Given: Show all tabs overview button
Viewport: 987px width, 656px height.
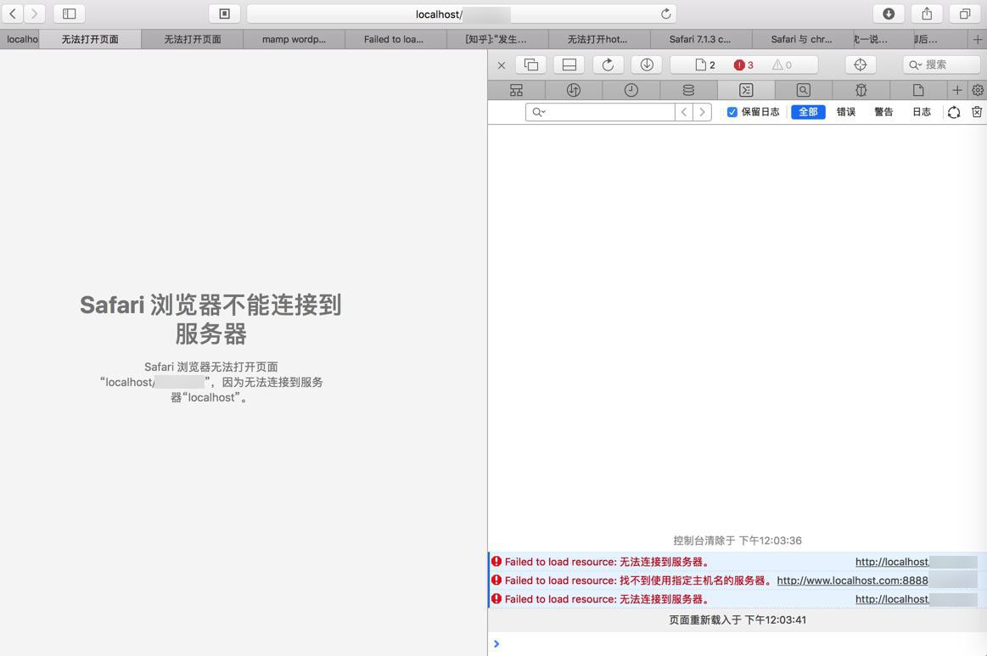Looking at the screenshot, I should click(964, 14).
